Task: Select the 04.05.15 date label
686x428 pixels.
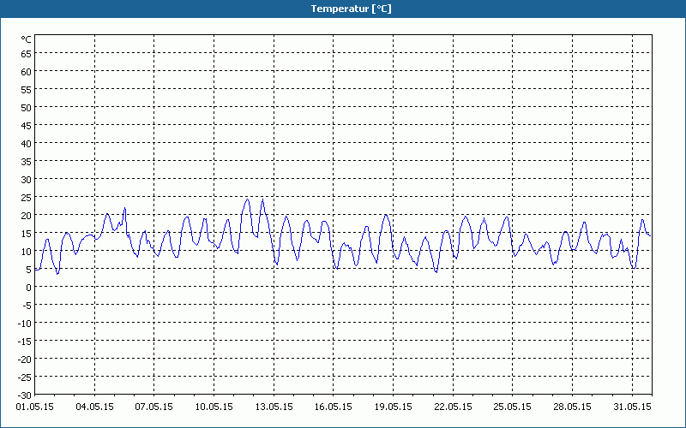Action: pos(94,407)
